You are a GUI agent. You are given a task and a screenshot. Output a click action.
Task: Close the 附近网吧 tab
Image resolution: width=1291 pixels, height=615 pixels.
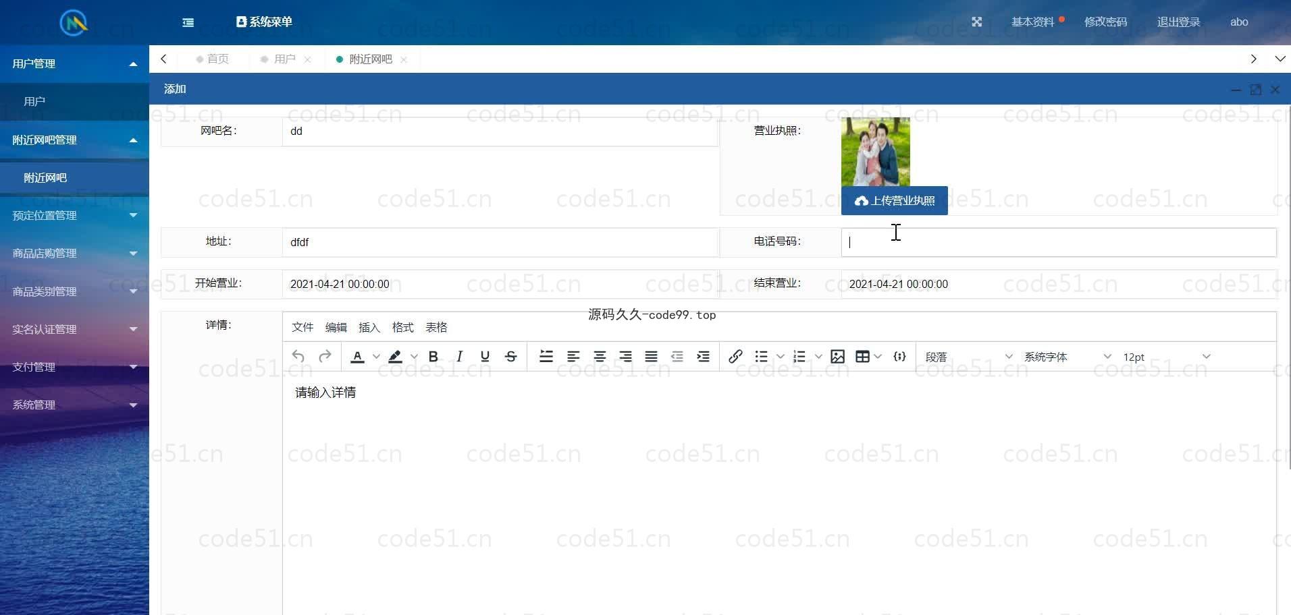click(404, 59)
